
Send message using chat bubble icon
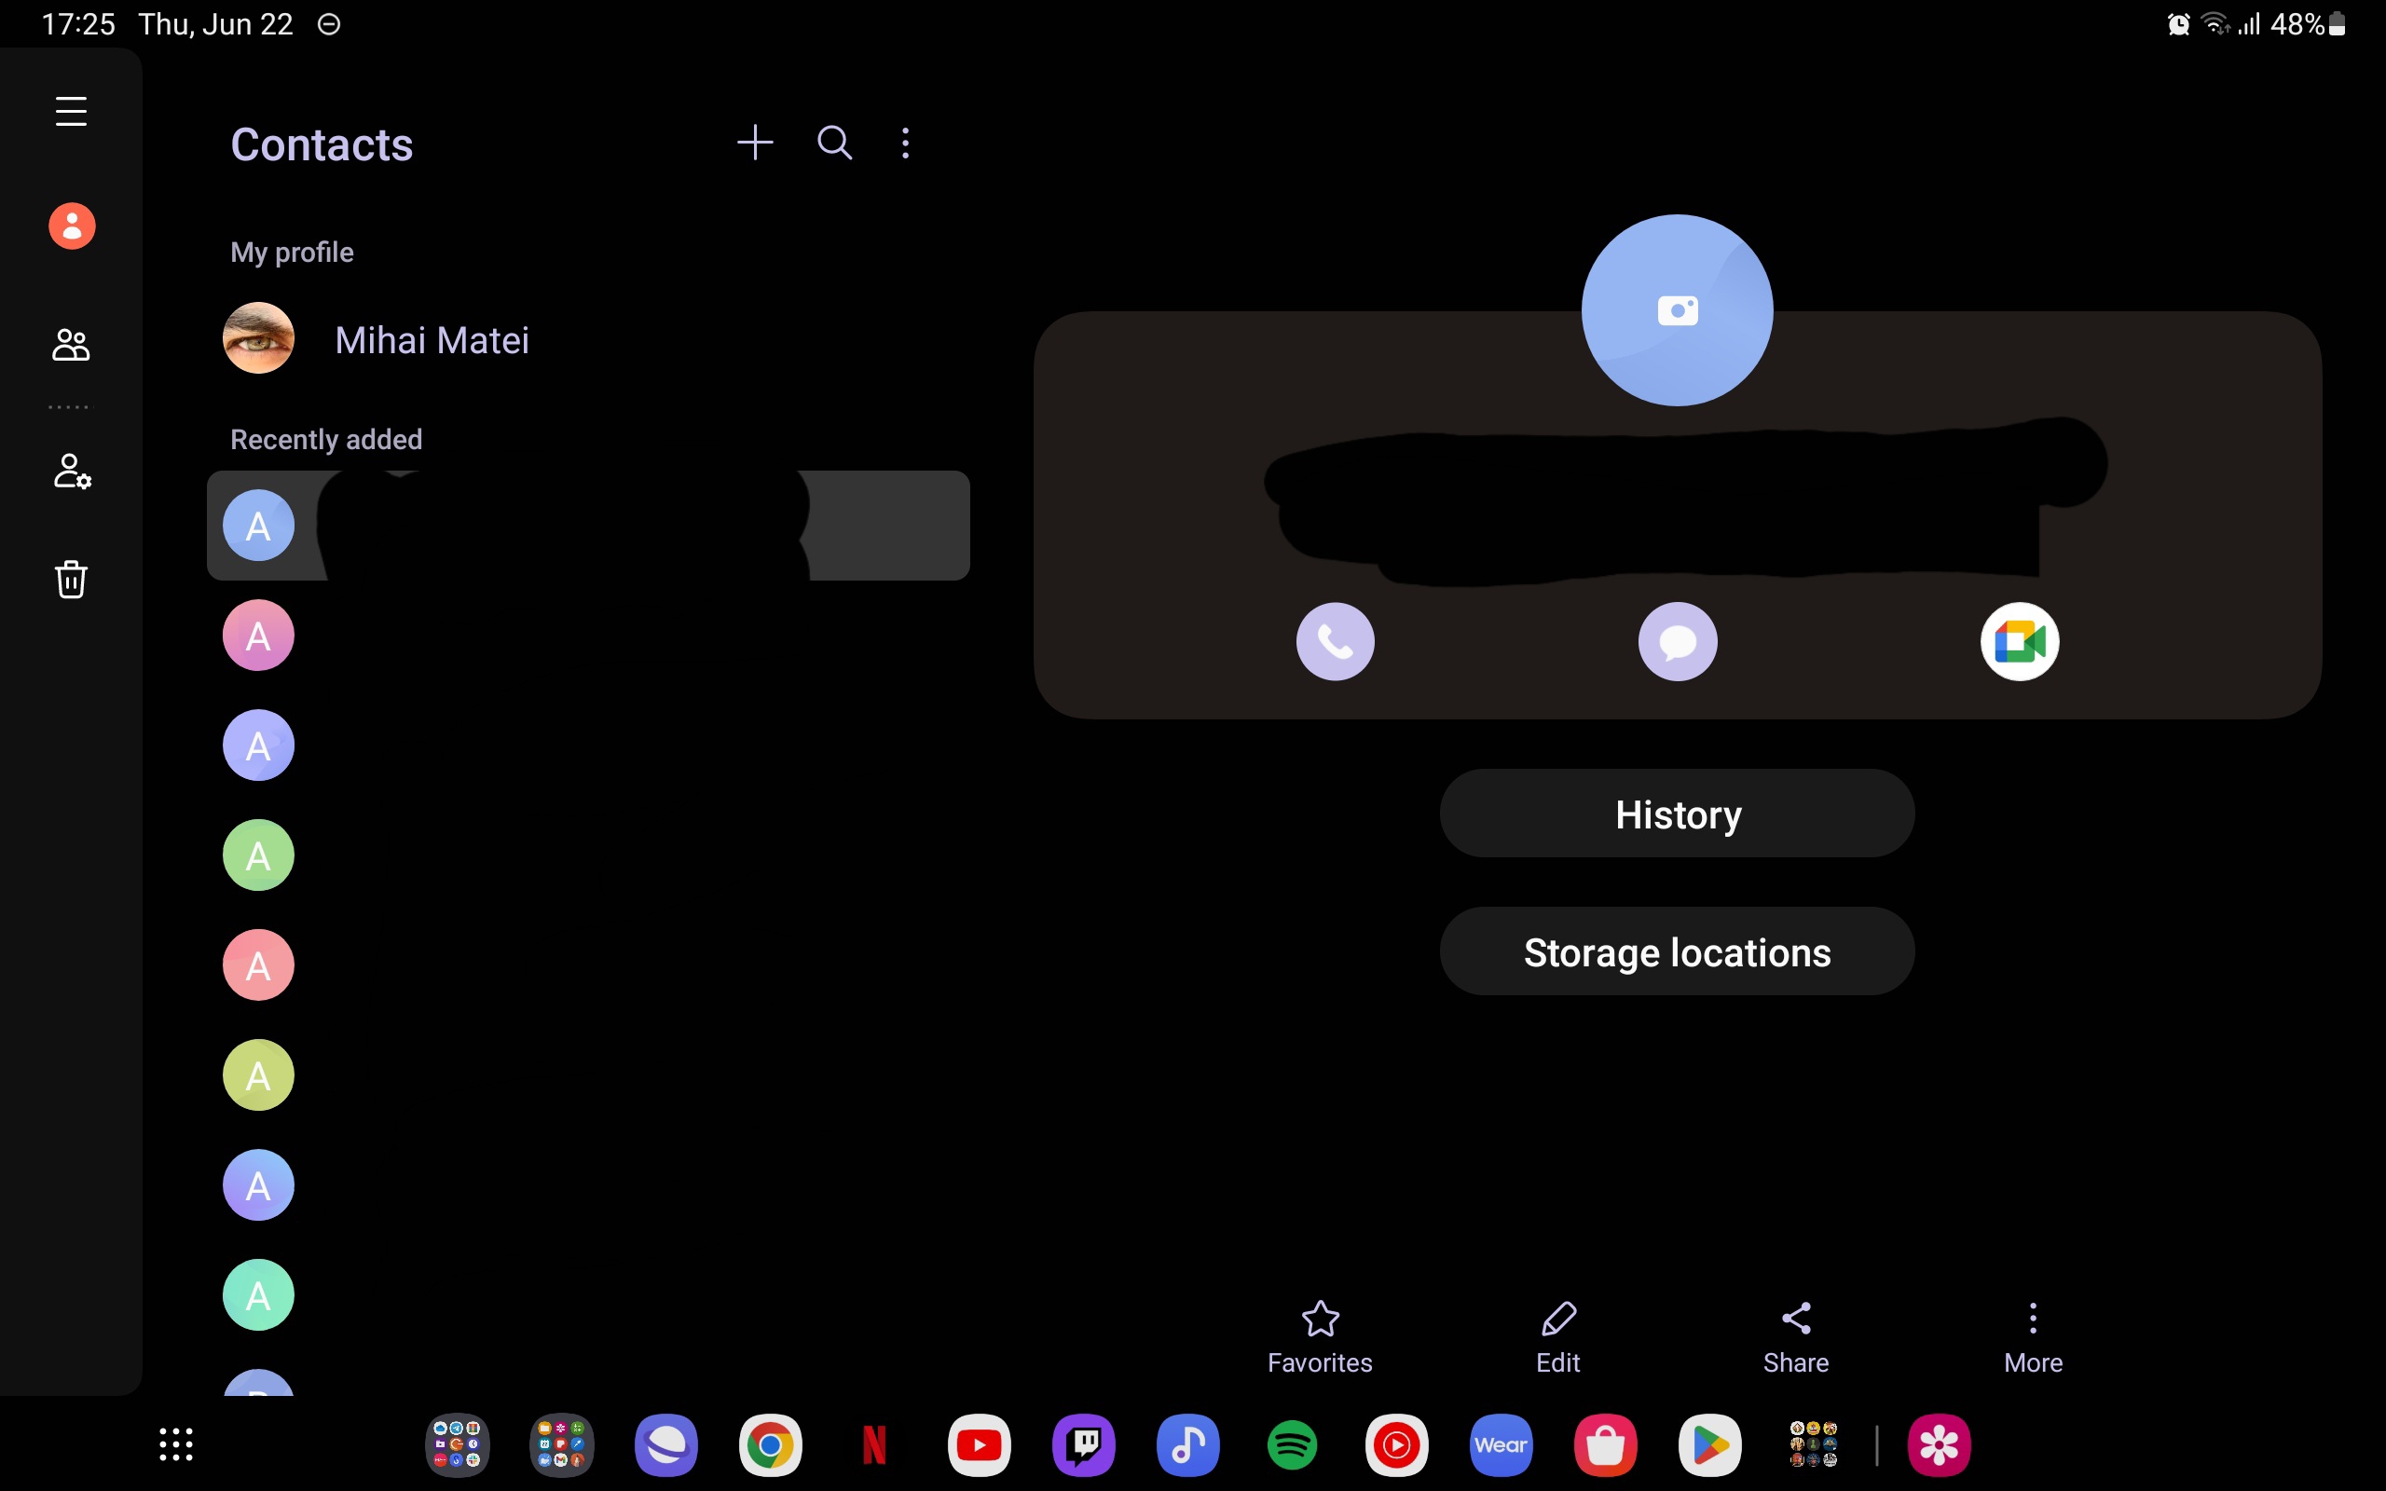point(1677,642)
